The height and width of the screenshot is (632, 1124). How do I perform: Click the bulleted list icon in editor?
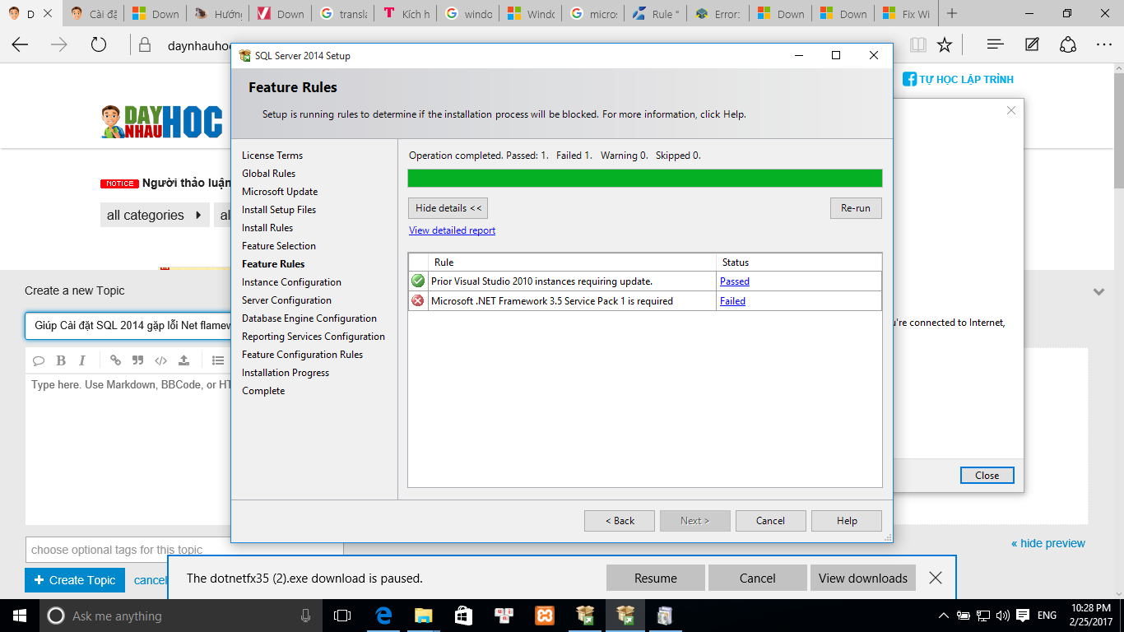click(x=218, y=360)
